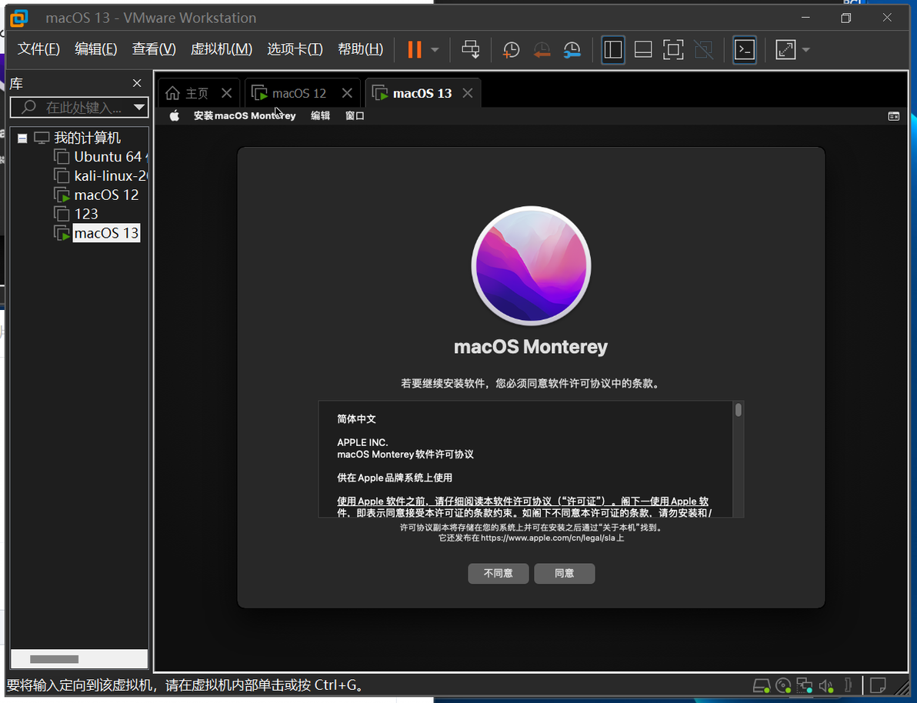Pause the virtual machine with the orange pause icon
Image resolution: width=917 pixels, height=703 pixels.
pyautogui.click(x=415, y=50)
